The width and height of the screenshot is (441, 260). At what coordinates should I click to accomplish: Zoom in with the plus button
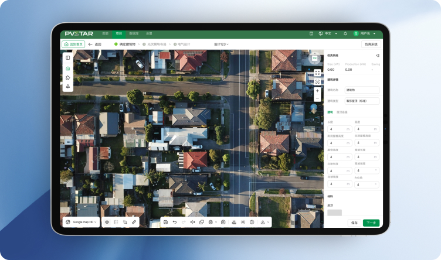click(317, 91)
